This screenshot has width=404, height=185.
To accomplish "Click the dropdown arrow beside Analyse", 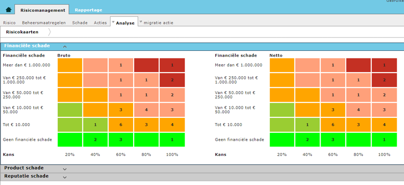I will pyautogui.click(x=113, y=22).
